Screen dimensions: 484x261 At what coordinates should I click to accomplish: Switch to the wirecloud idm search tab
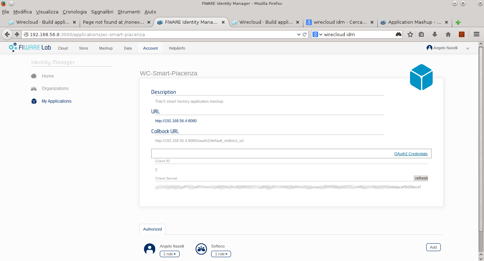(340, 22)
